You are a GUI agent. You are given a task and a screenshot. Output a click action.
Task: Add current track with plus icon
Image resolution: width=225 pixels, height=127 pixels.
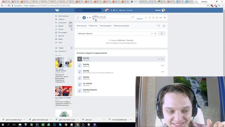click(x=146, y=18)
